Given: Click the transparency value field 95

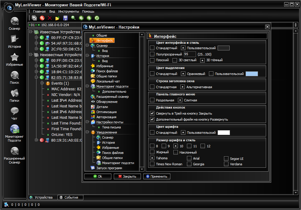Looking at the screenshot, I should (x=190, y=54).
